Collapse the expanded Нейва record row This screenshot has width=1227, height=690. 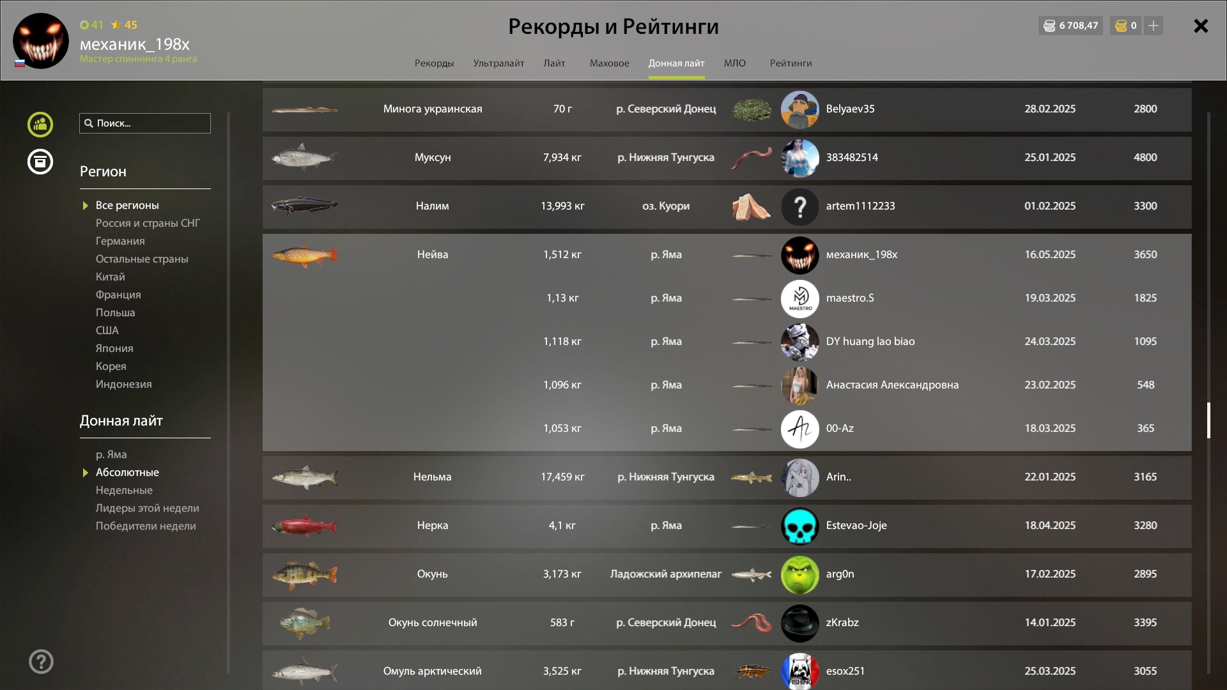coord(727,255)
